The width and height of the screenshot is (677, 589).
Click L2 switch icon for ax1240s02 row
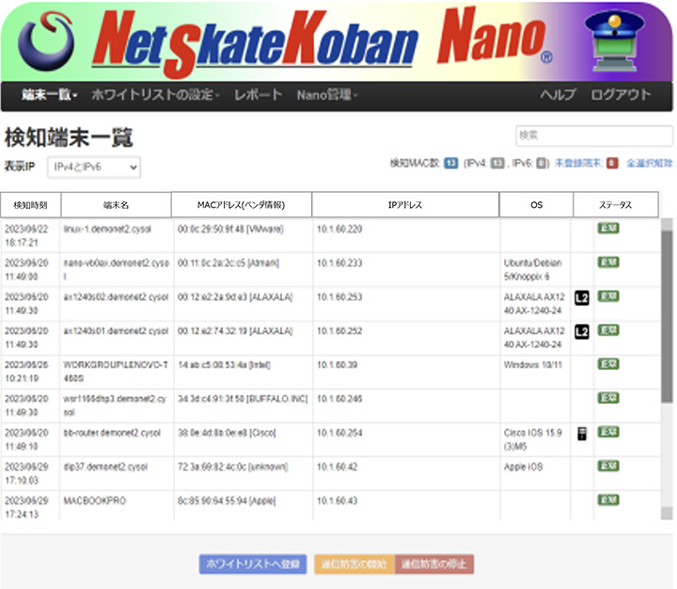pyautogui.click(x=582, y=297)
